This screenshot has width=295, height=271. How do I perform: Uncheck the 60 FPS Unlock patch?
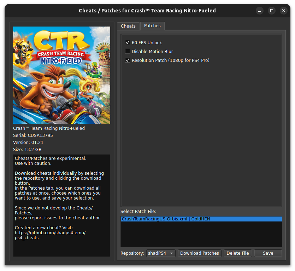pos(128,42)
